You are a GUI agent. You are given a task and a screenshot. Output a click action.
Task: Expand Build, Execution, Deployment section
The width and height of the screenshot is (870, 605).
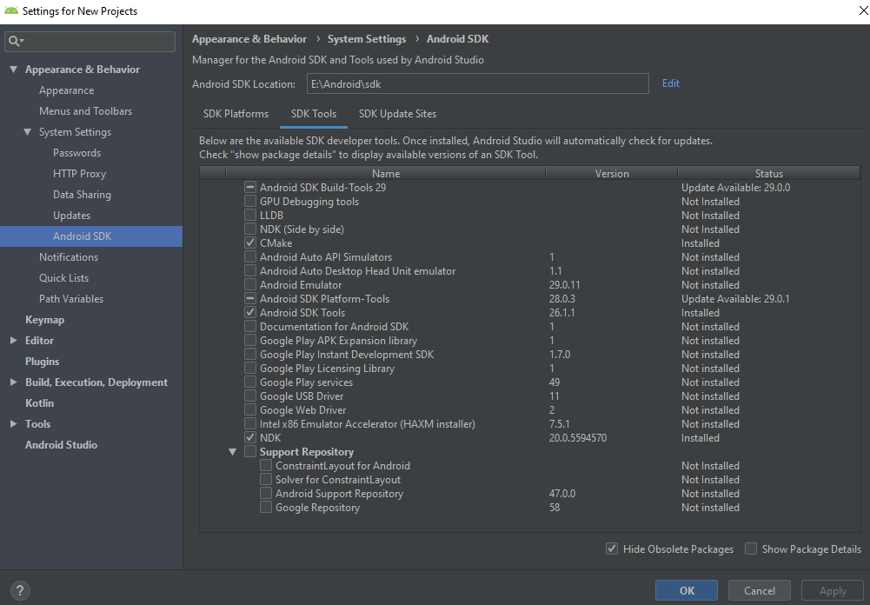pyautogui.click(x=13, y=382)
